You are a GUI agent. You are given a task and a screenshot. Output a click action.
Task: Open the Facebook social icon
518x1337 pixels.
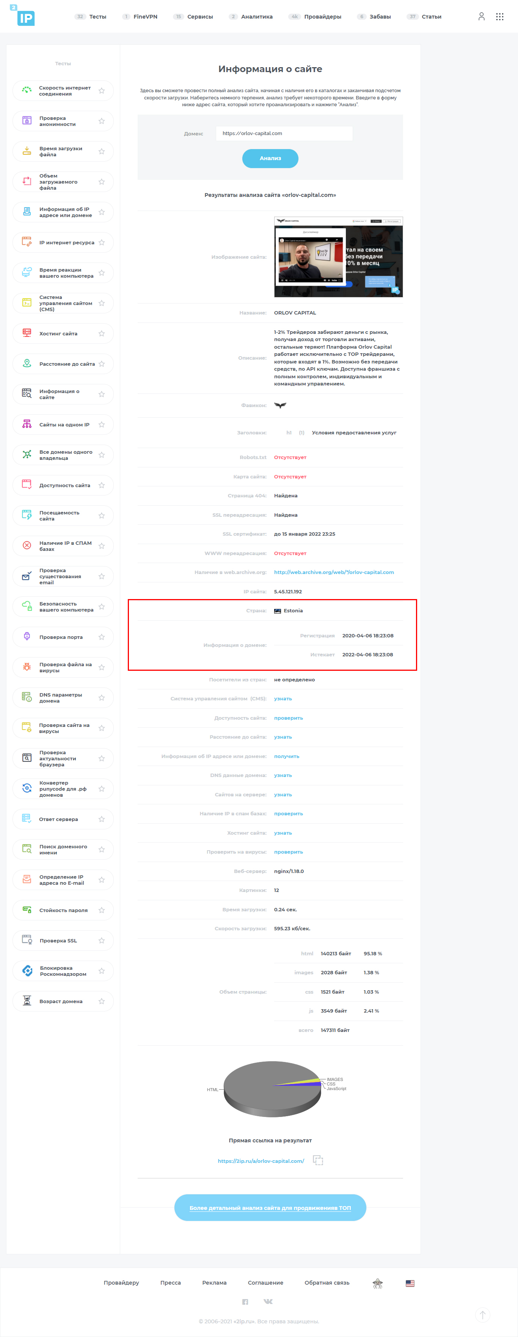[245, 1301]
